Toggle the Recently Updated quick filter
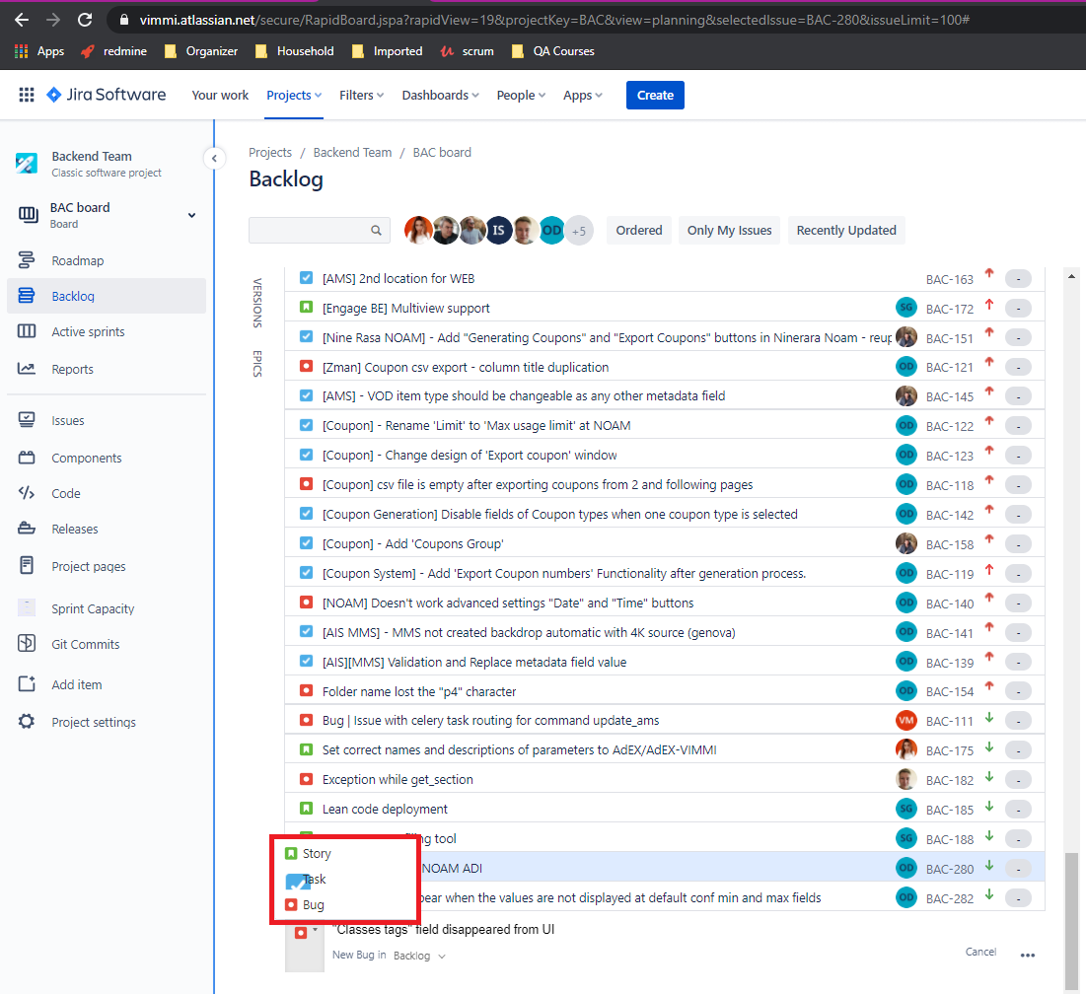1086x994 pixels. (x=846, y=230)
